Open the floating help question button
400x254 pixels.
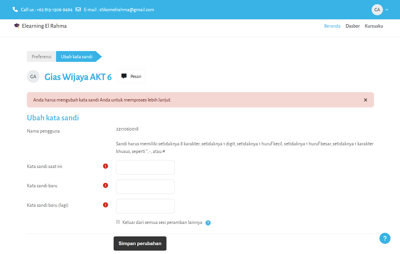click(x=385, y=238)
